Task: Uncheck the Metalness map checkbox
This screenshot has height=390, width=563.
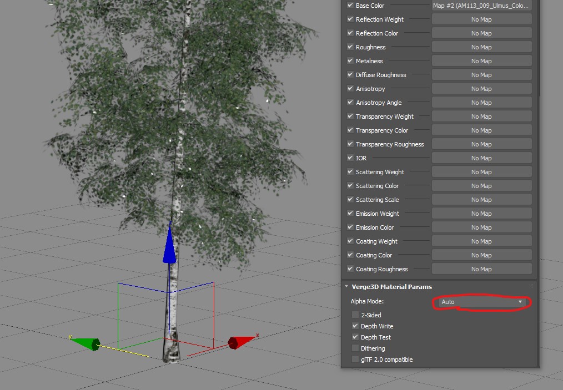Action: (350, 61)
